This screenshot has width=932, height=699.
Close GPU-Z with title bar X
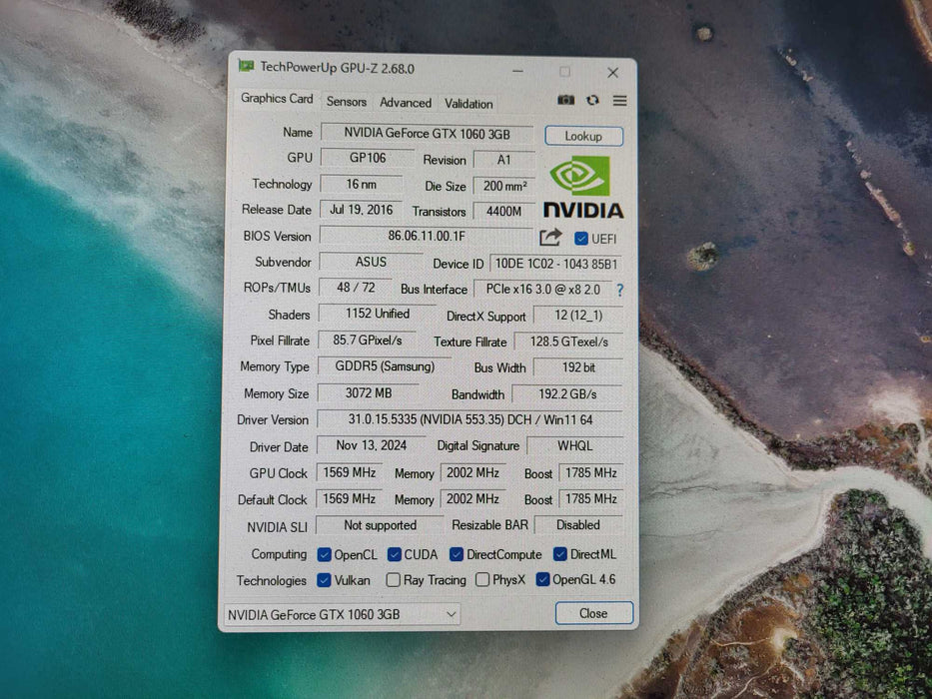[612, 73]
